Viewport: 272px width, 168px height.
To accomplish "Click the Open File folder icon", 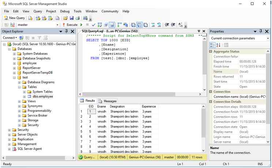I will pyautogui.click(x=65, y=18).
